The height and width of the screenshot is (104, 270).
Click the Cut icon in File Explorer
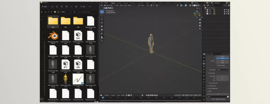pos(52,6)
